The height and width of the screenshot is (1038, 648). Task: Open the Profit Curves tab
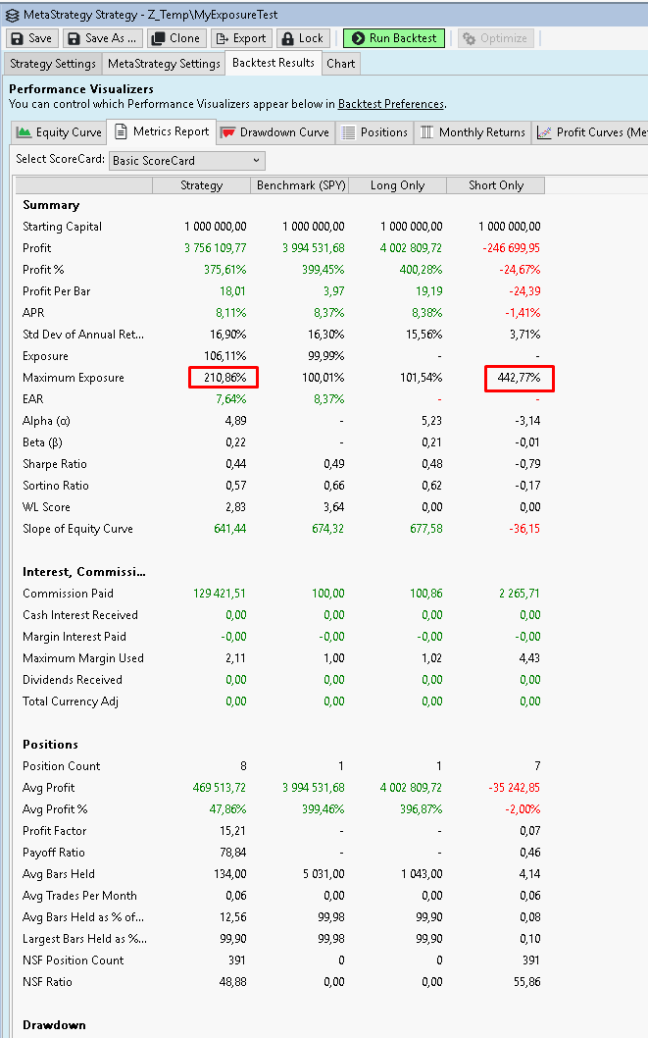click(592, 132)
